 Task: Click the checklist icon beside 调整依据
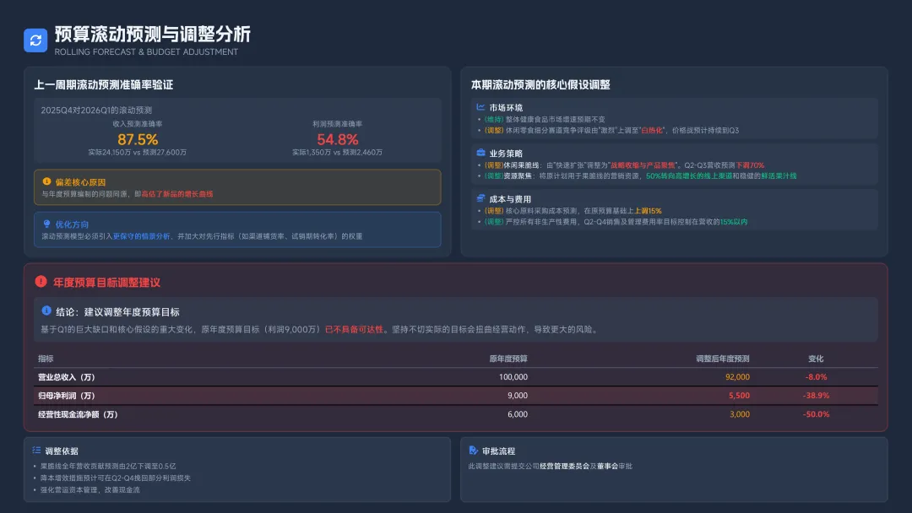[36, 451]
